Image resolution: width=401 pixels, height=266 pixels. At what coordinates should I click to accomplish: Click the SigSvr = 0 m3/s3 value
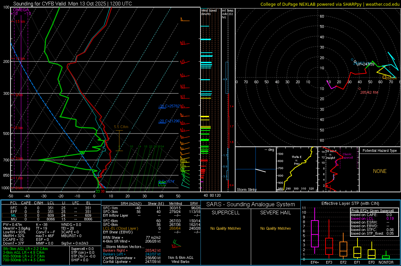[x=75, y=243]
